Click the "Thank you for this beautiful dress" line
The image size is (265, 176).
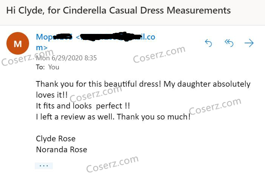[x=143, y=84]
